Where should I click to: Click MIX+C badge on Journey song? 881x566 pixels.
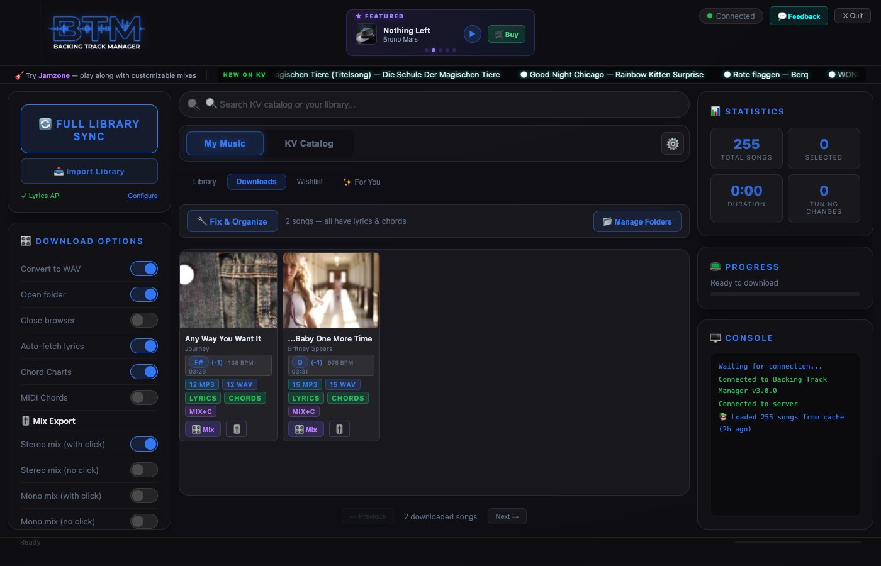click(201, 411)
